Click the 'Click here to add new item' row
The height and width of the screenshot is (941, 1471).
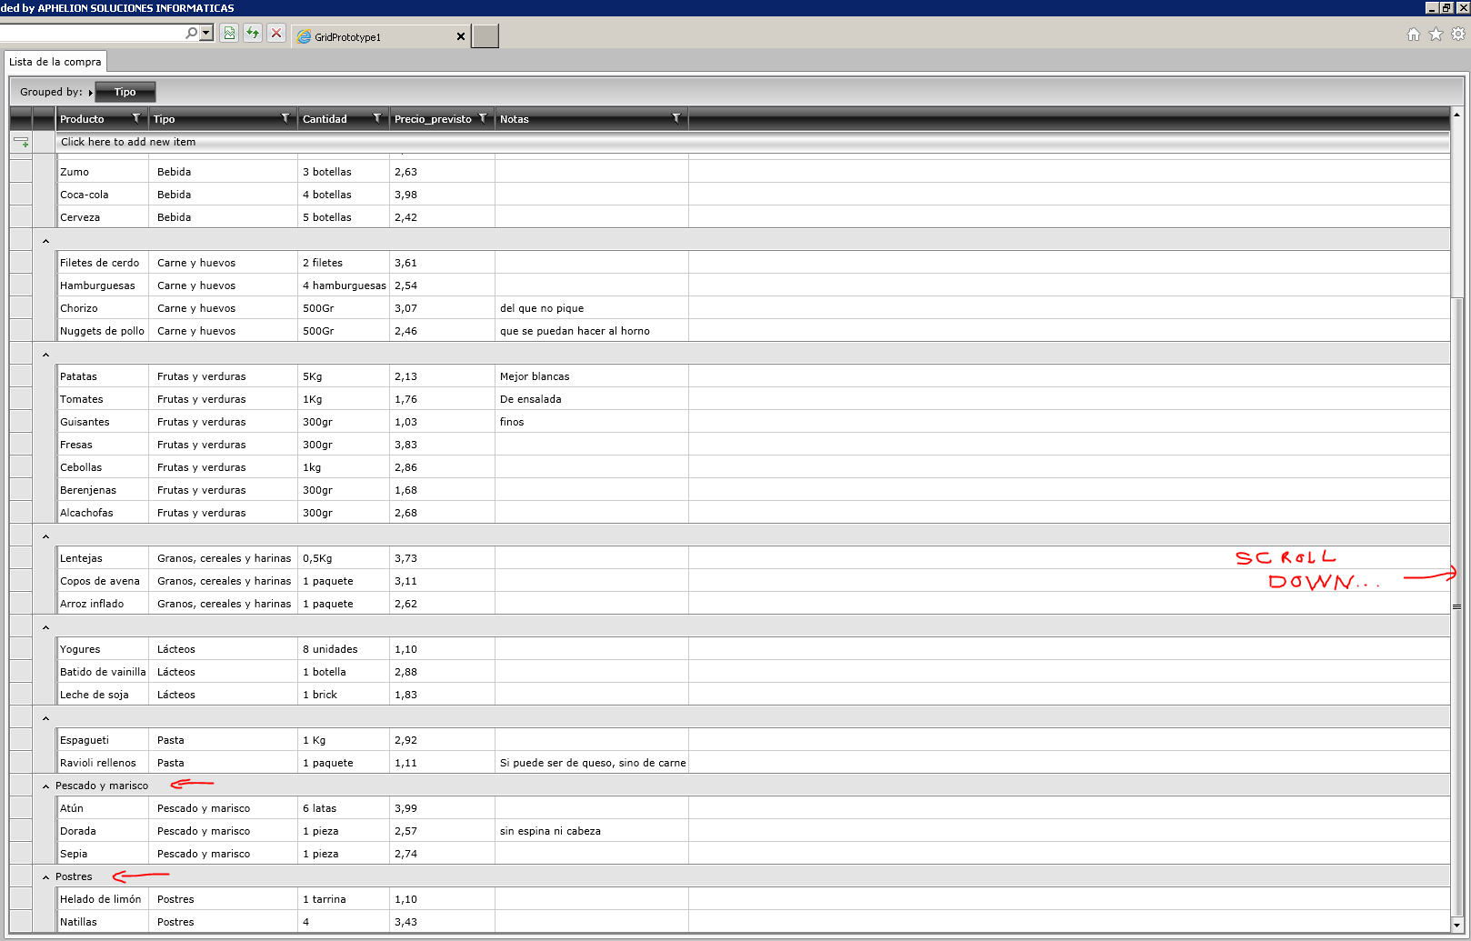tap(753, 142)
